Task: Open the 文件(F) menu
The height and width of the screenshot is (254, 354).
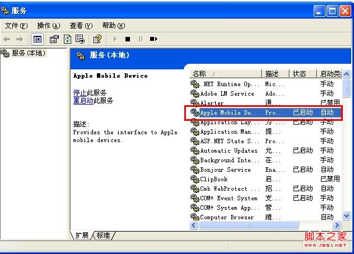Action: tap(16, 26)
